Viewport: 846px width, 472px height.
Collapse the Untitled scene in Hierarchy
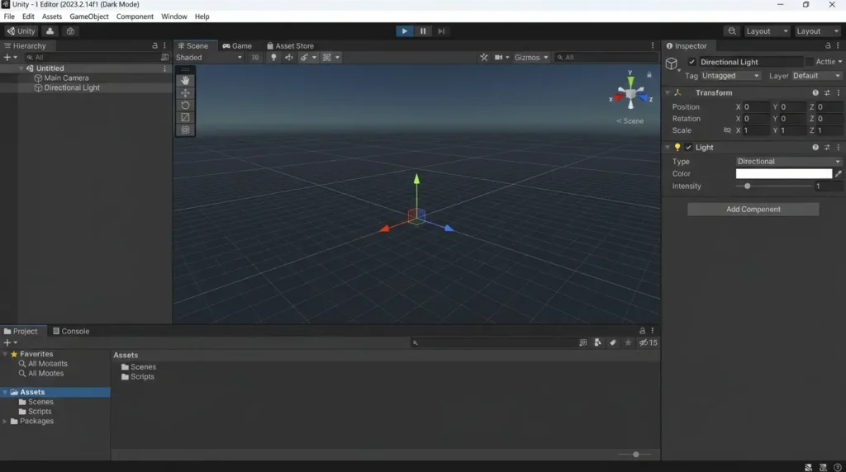pos(21,68)
